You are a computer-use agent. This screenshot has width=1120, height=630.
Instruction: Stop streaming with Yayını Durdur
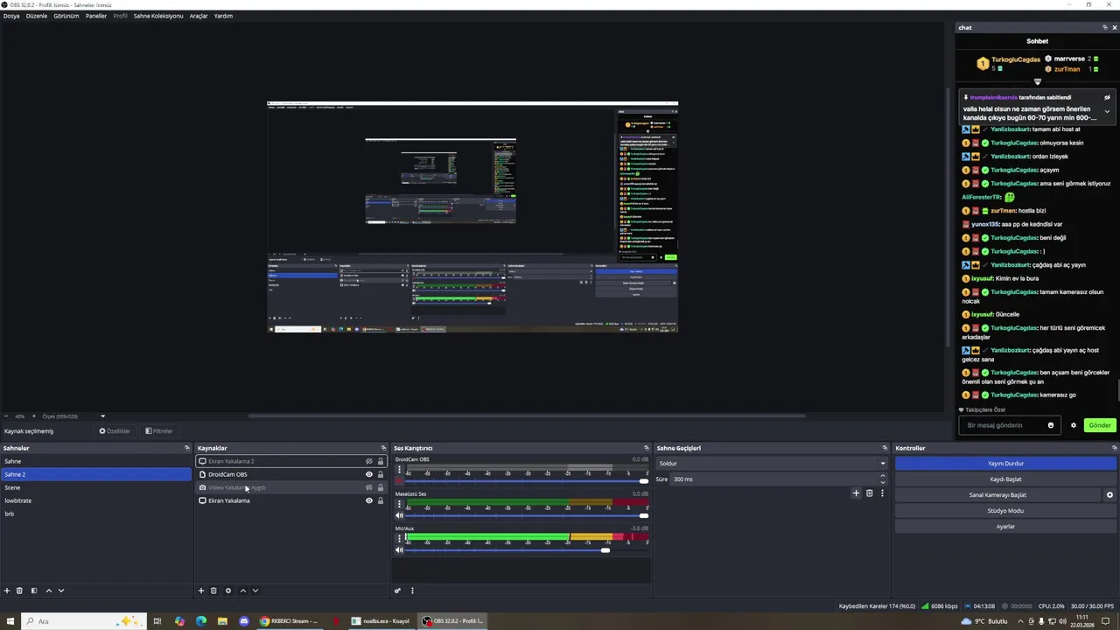click(x=1005, y=464)
